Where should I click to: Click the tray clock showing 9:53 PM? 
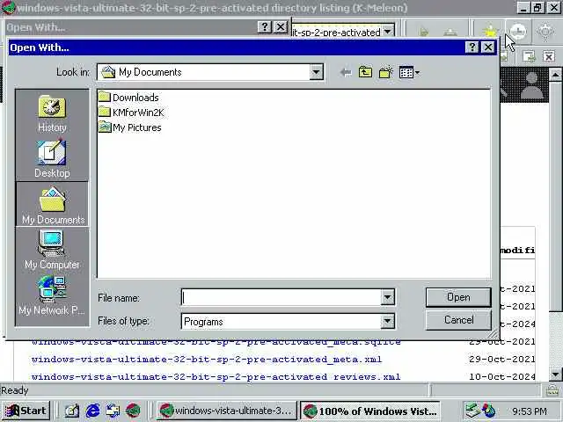tap(530, 411)
